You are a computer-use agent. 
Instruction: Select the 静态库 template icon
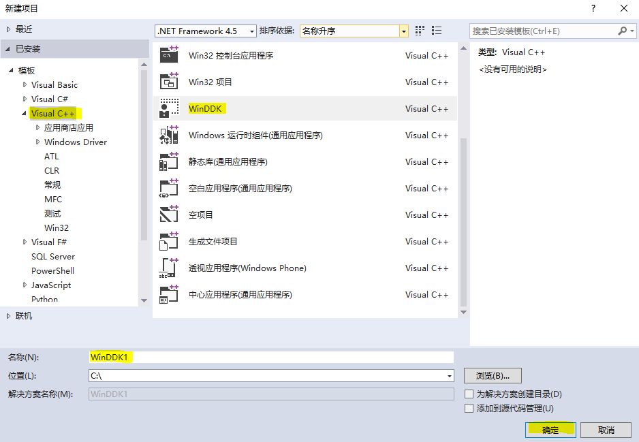[x=168, y=161]
